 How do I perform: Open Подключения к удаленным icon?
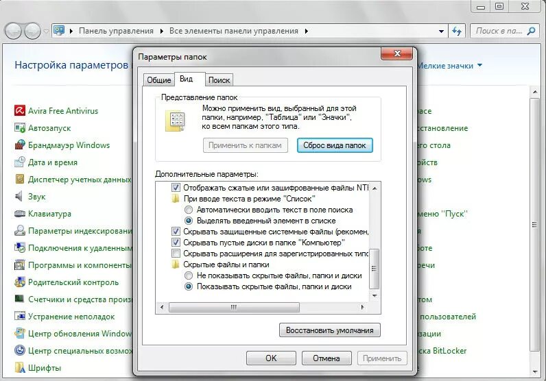[19, 248]
